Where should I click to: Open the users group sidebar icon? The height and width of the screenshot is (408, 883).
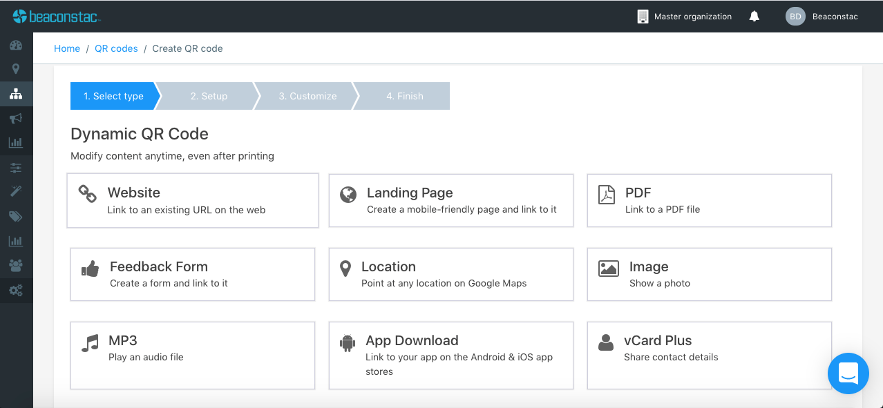[x=16, y=265]
